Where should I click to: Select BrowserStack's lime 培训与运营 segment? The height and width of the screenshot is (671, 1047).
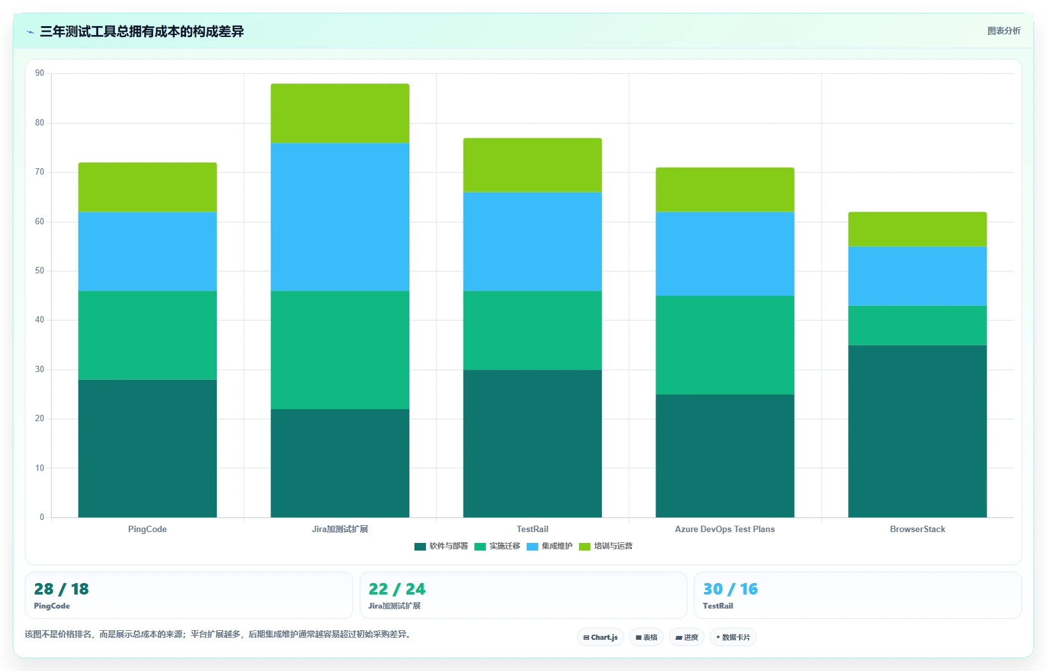[918, 229]
